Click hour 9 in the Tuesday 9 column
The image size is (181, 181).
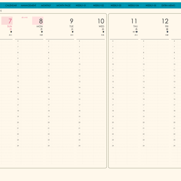click(49, 58)
